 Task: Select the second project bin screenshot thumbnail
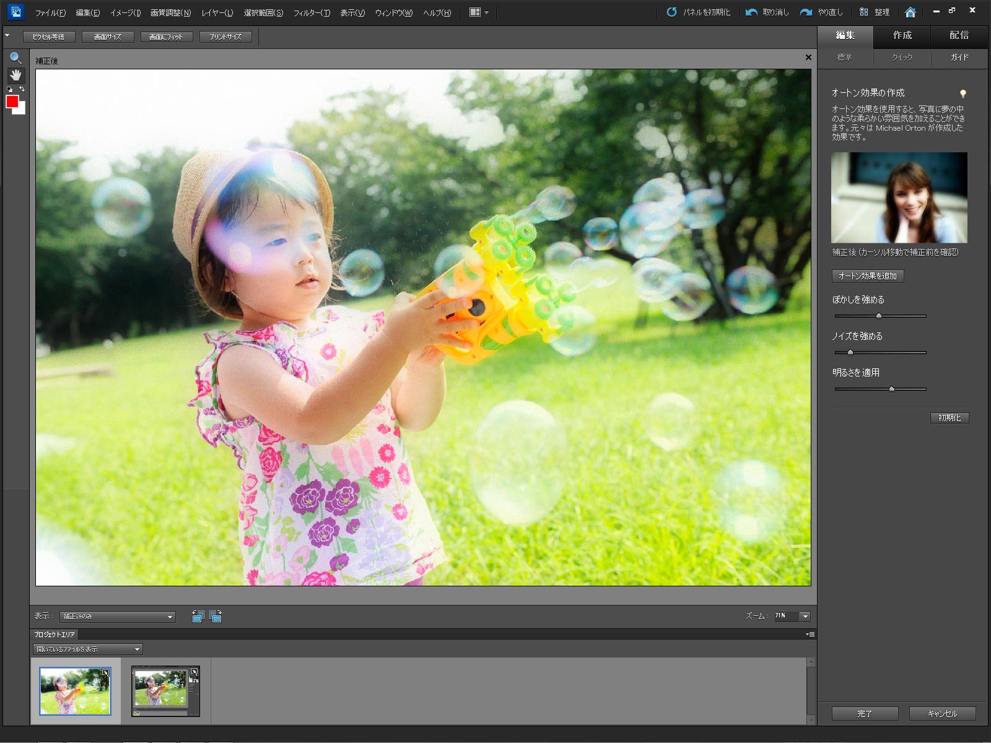point(165,691)
